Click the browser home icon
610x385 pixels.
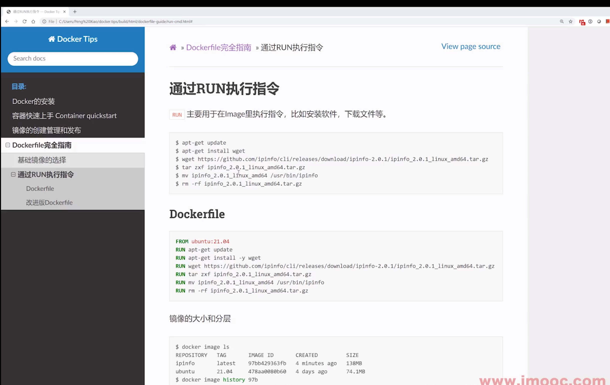coord(33,21)
